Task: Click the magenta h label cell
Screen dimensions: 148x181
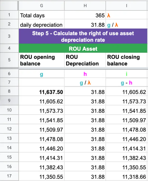Action: click(x=85, y=74)
